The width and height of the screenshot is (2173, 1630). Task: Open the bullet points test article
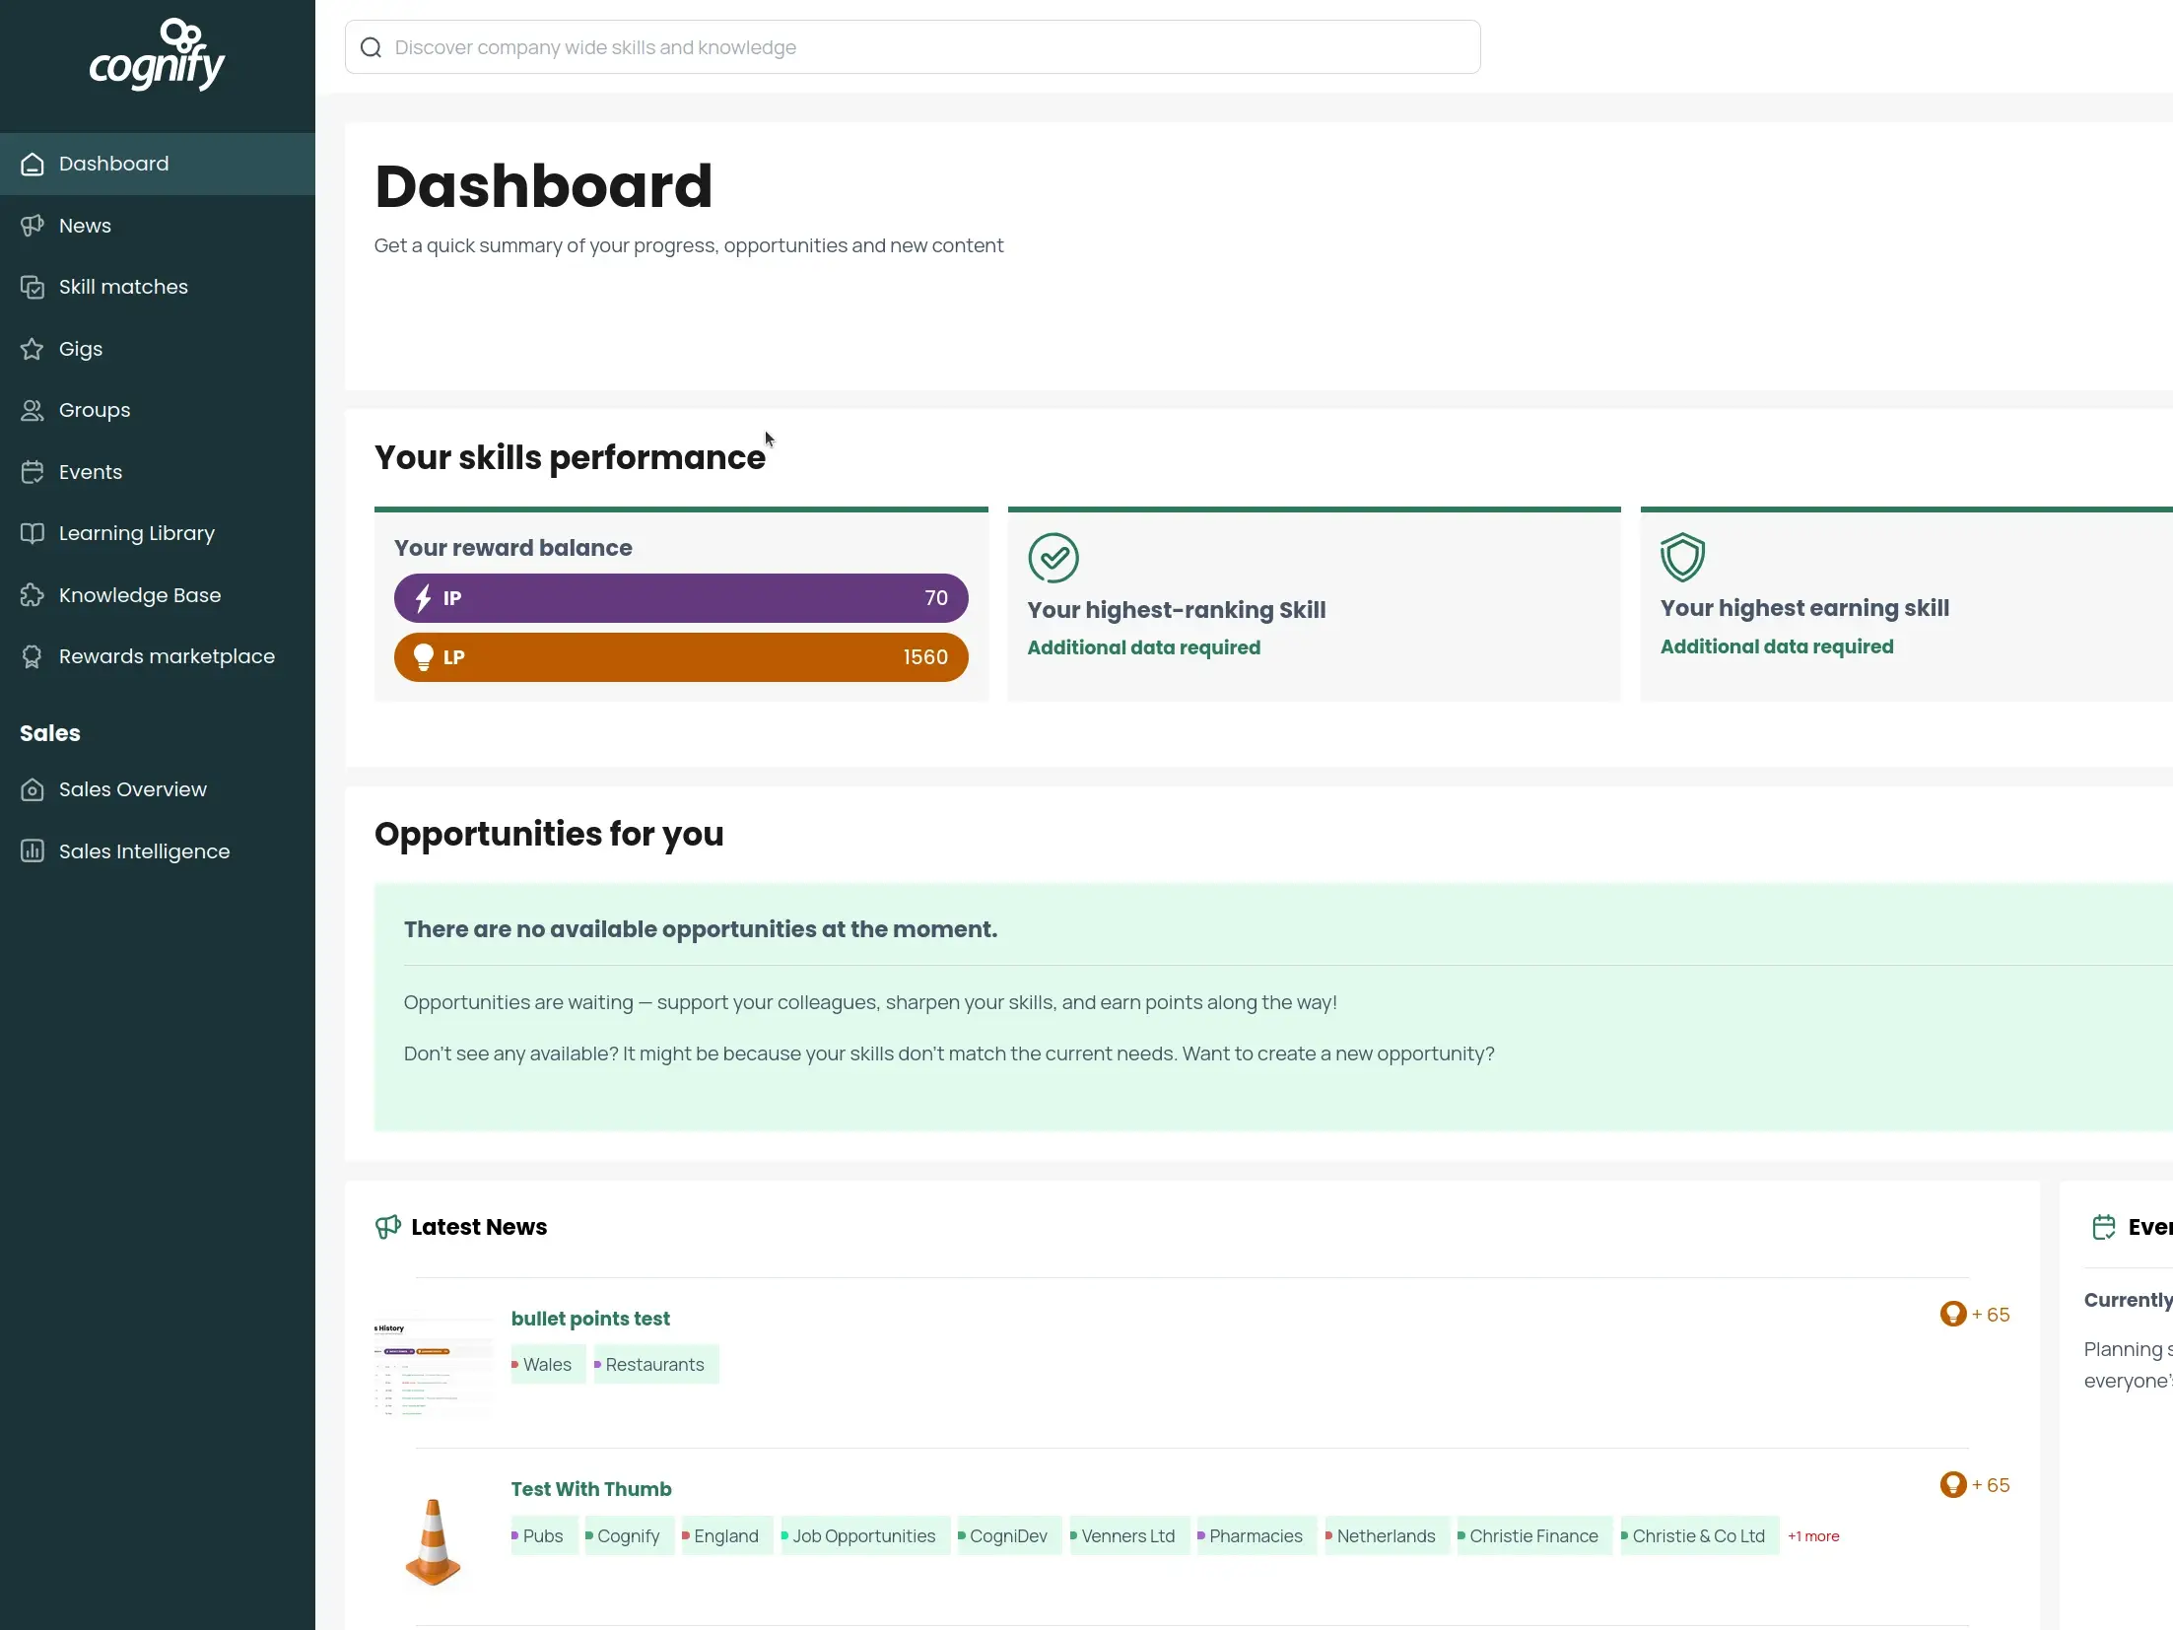(590, 1319)
